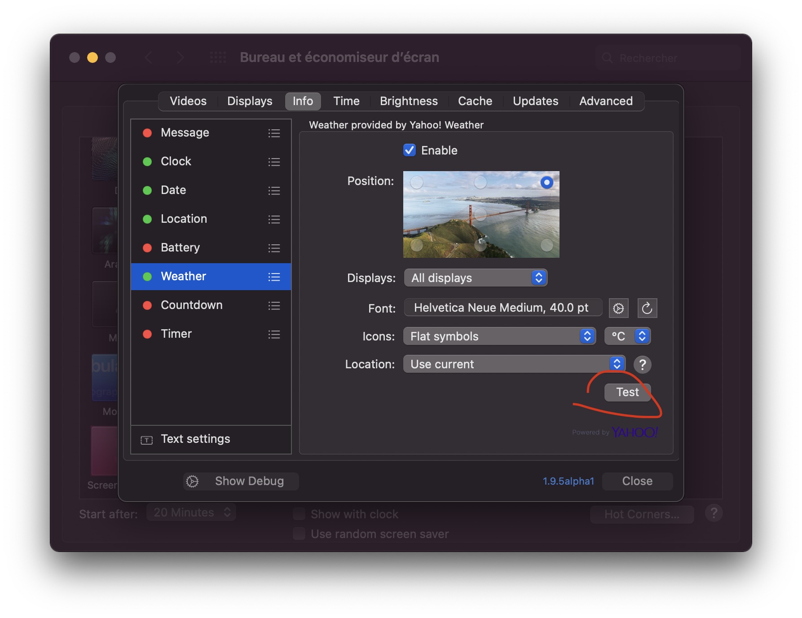
Task: Click the red status dot beside Countdown
Action: (147, 305)
